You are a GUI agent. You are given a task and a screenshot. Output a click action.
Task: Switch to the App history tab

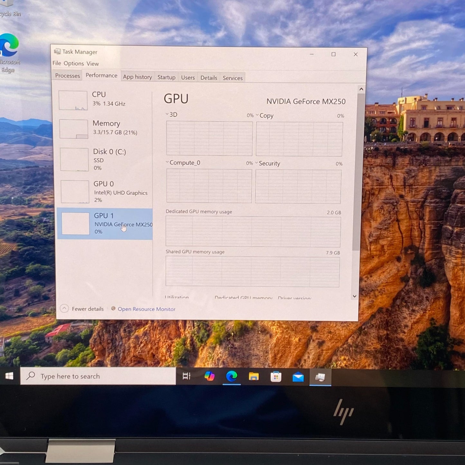[137, 77]
